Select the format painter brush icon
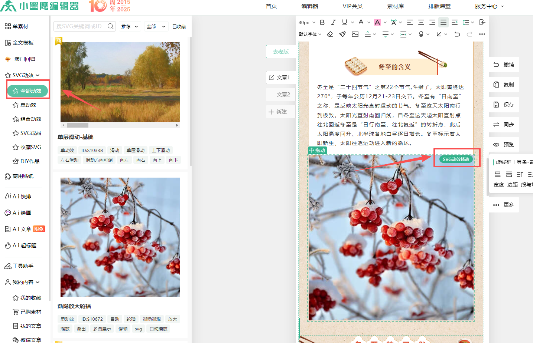Viewport: 533px width, 343px height. [x=342, y=34]
